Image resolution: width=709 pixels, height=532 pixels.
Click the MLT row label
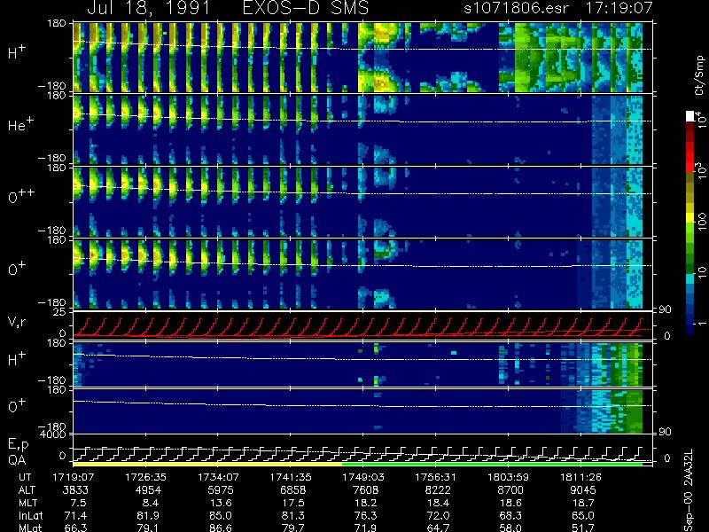tap(27, 503)
